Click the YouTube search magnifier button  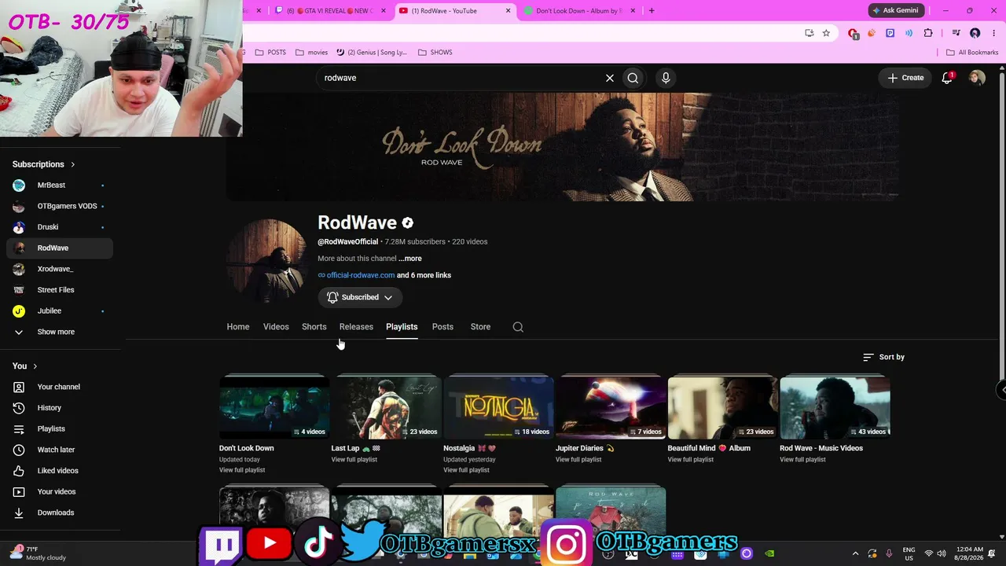633,78
